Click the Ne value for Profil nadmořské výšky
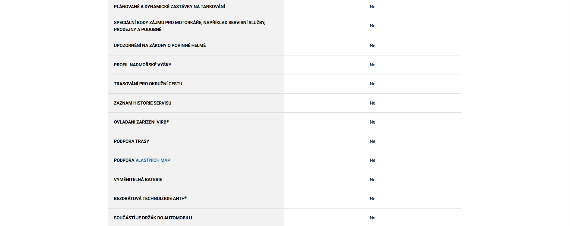The image size is (570, 226). tap(372, 65)
